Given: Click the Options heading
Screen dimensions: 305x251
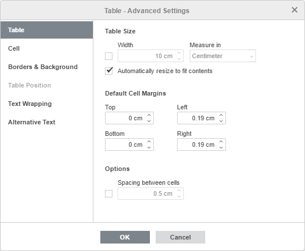Looking at the screenshot, I should pos(117,169).
